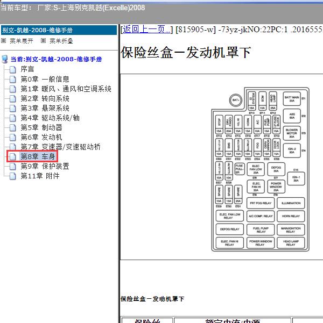Click the ABS 60A fuse in diagram
Screen dimensions: 323x323
[292, 116]
